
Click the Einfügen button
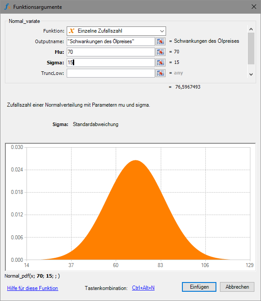tap(199, 287)
